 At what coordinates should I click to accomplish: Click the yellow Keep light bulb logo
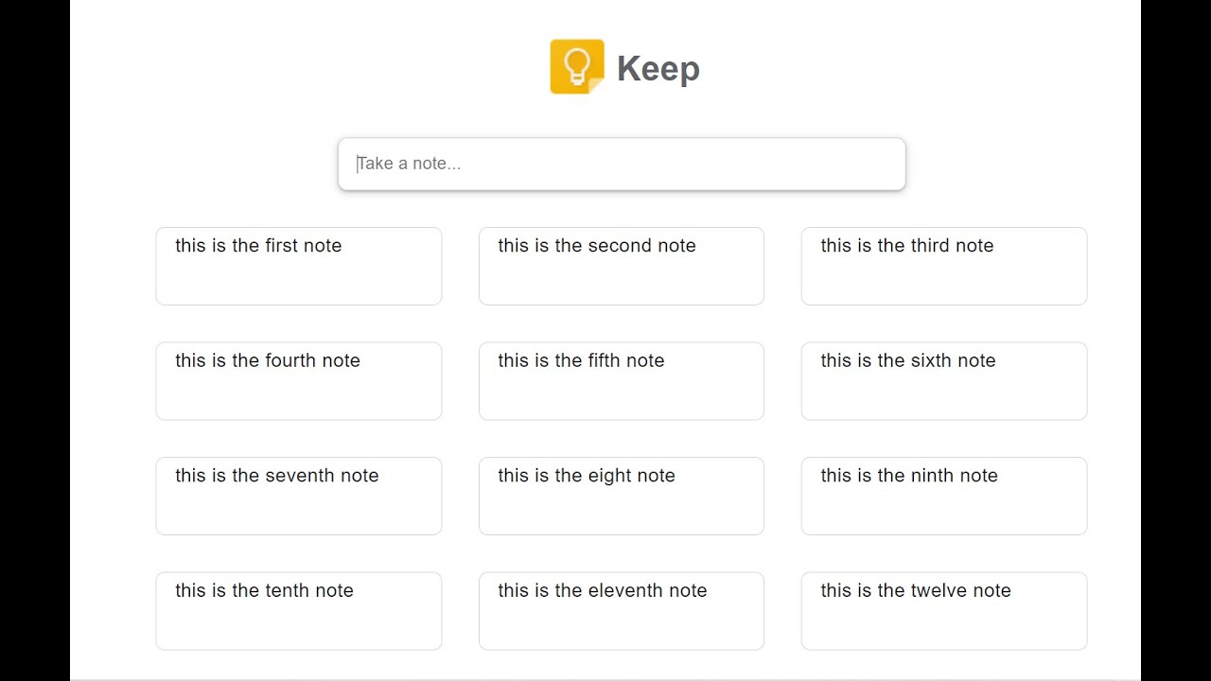[x=576, y=66]
